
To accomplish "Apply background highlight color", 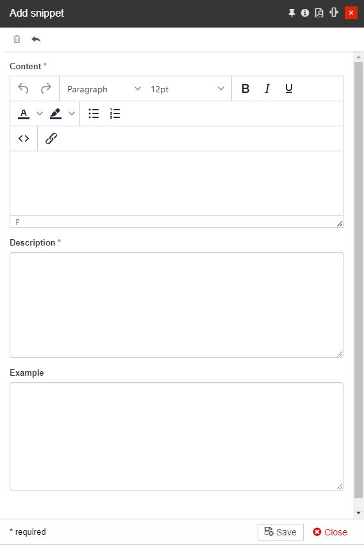I will click(56, 113).
